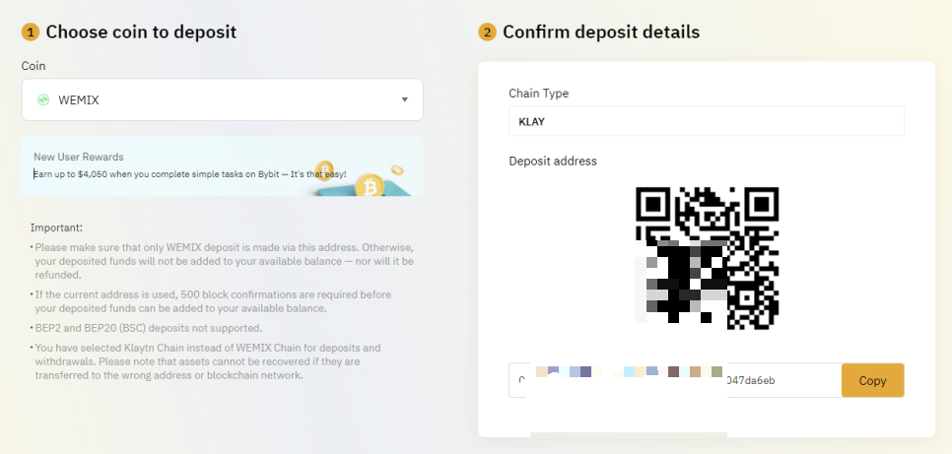Click the Bitcoin coin graphic in rewards banner

[369, 185]
